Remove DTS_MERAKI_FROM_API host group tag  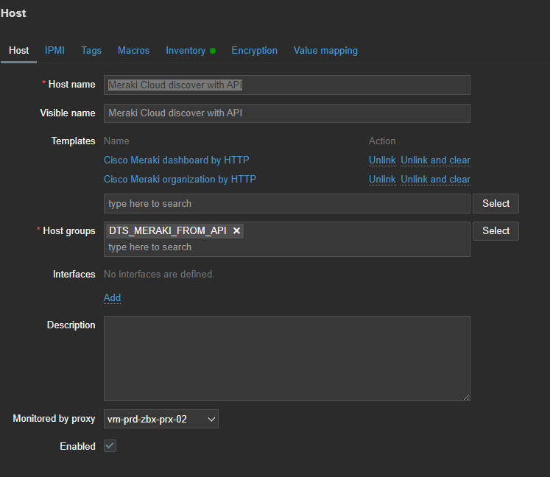[x=236, y=231]
